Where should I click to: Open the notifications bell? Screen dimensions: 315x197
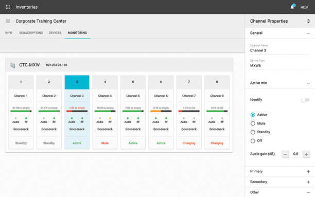click(292, 7)
